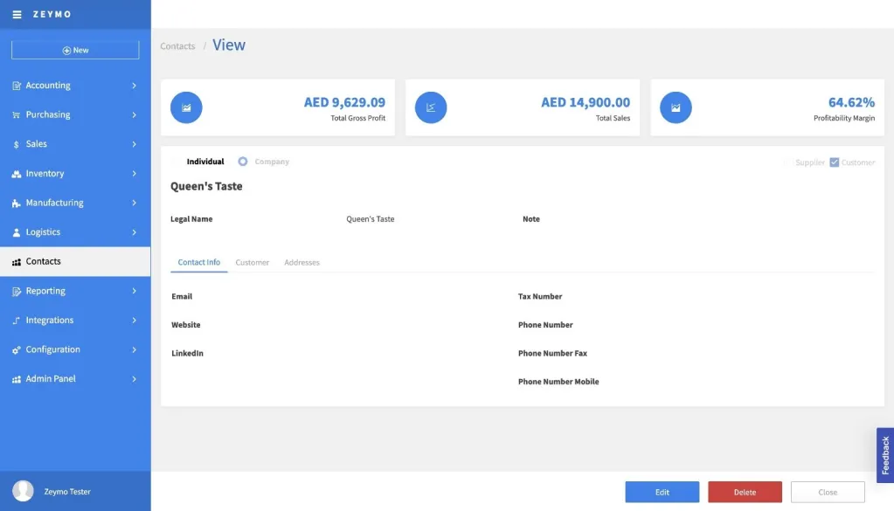Expand the Accounting menu chevron
Image resolution: width=894 pixels, height=511 pixels.
pos(135,86)
